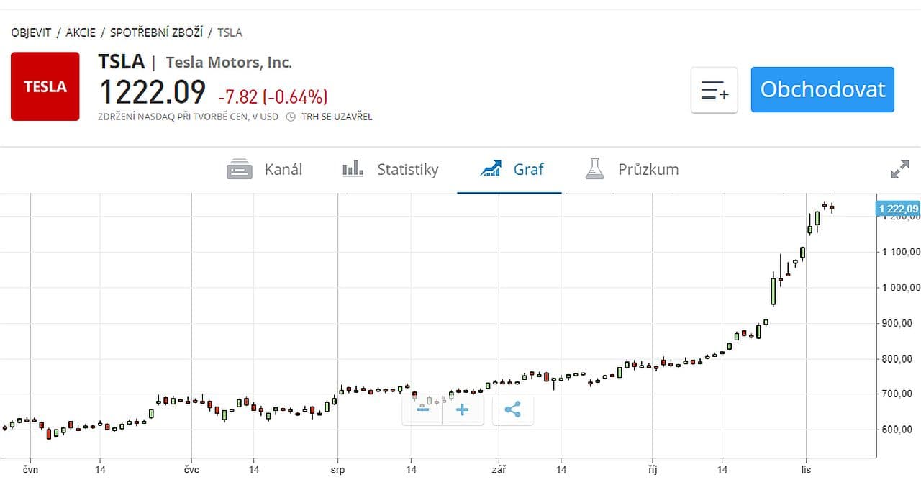921x485 pixels.
Task: Open the Statistiky tab
Action: (x=407, y=170)
